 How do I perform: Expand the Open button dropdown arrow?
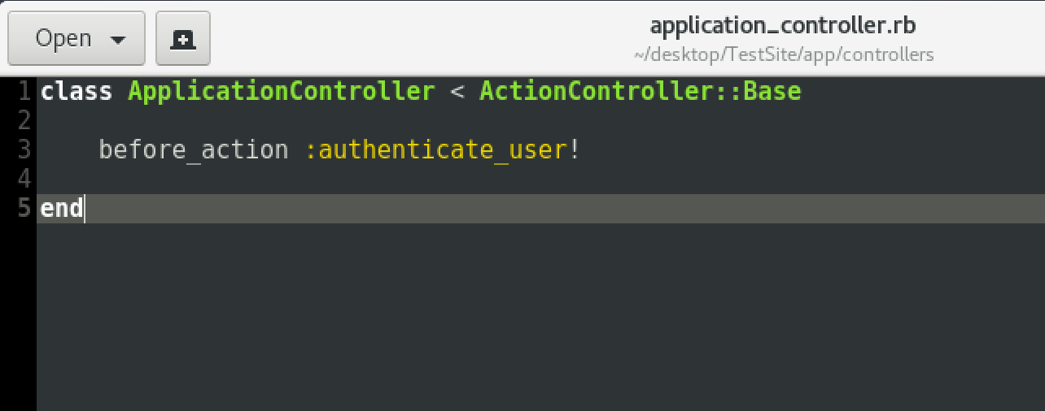[x=117, y=40]
